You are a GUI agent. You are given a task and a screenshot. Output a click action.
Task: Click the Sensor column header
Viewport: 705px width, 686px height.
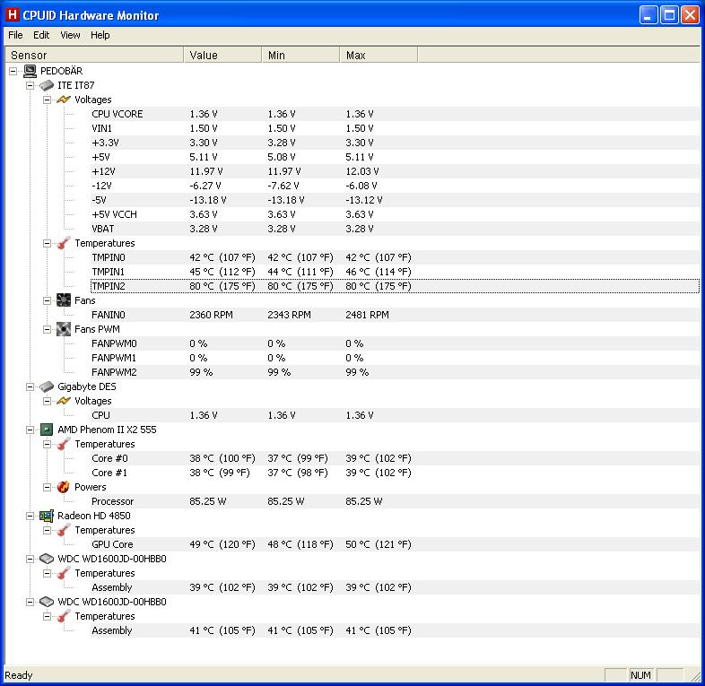[93, 55]
